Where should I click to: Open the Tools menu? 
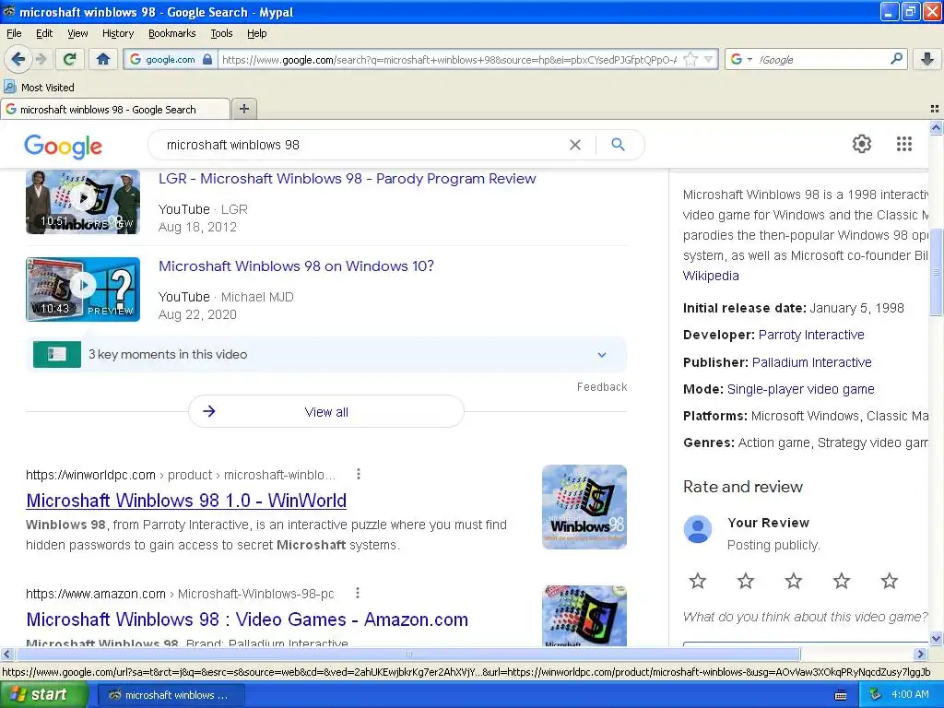pos(221,33)
